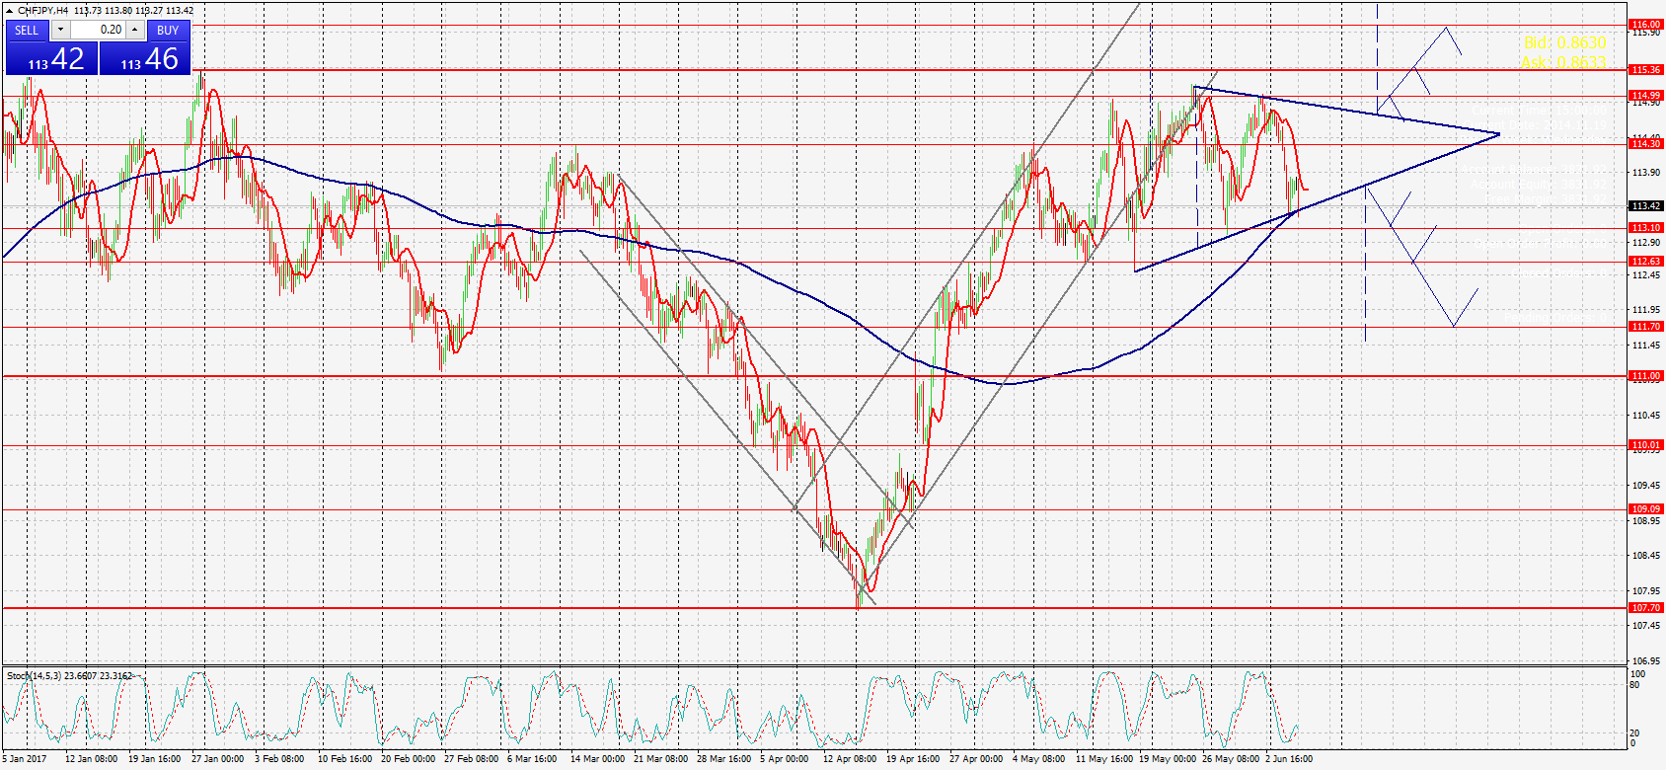Select the 115.36 red price label
The image size is (1666, 770).
(1645, 70)
